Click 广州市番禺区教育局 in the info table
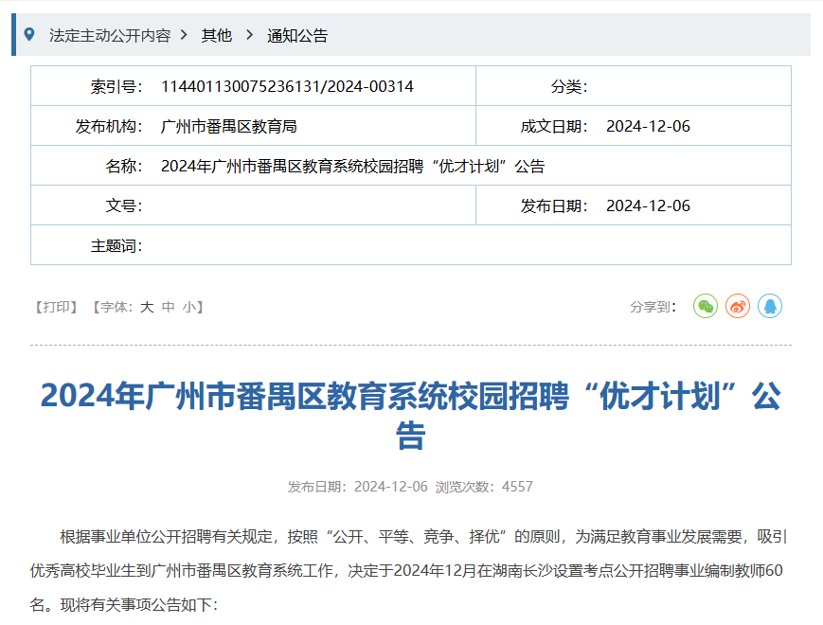 coord(229,127)
